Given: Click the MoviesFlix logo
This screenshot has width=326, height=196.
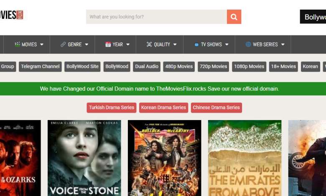Looking at the screenshot, I should pyautogui.click(x=12, y=15).
